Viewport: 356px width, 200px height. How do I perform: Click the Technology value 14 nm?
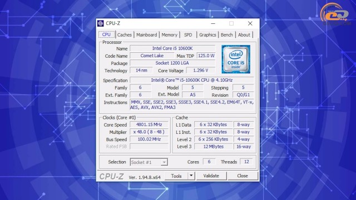pos(141,71)
